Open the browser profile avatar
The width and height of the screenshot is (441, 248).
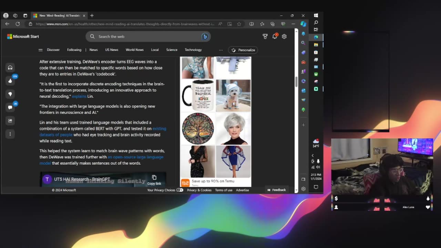tap(6, 15)
